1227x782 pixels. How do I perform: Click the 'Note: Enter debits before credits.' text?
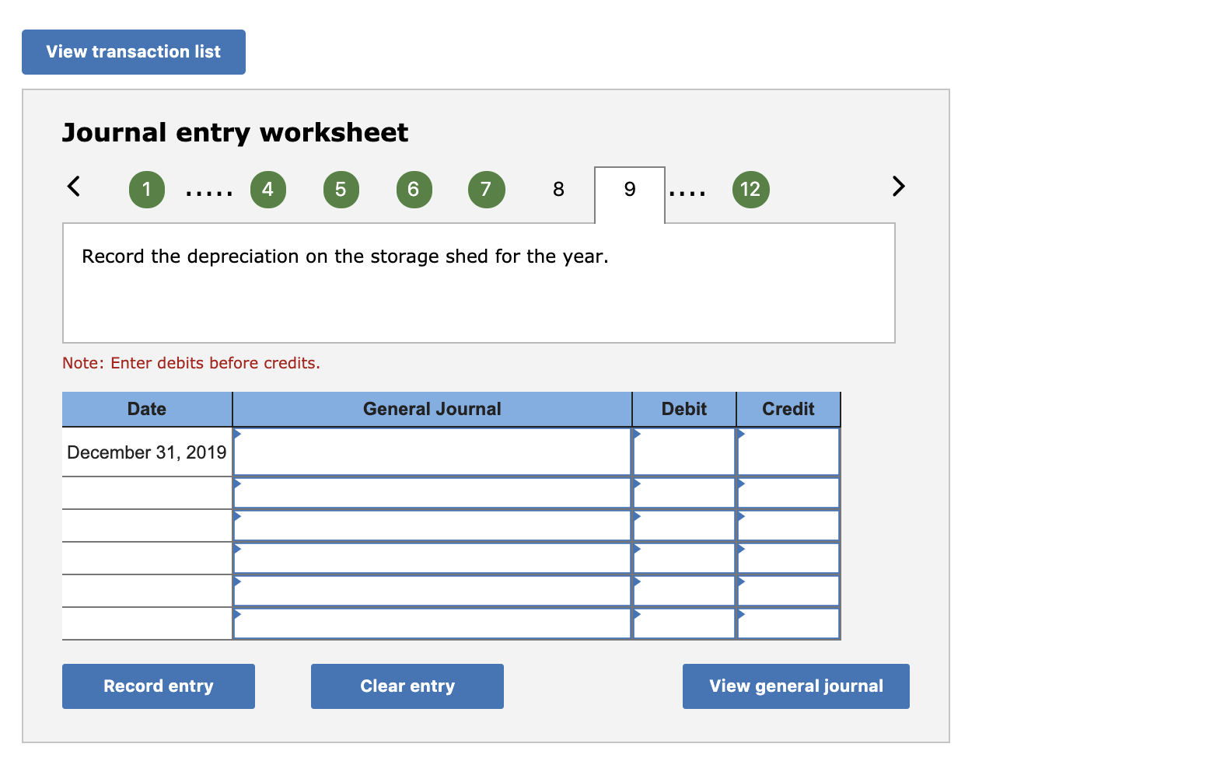click(x=191, y=363)
